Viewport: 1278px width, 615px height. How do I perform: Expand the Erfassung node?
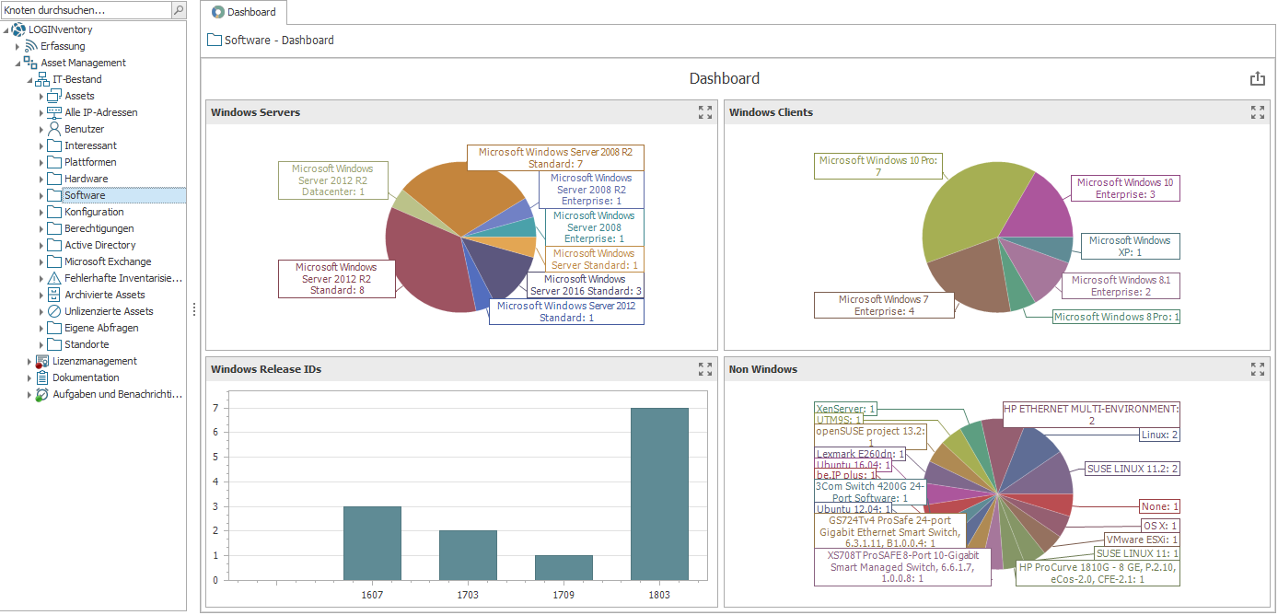pyautogui.click(x=17, y=46)
